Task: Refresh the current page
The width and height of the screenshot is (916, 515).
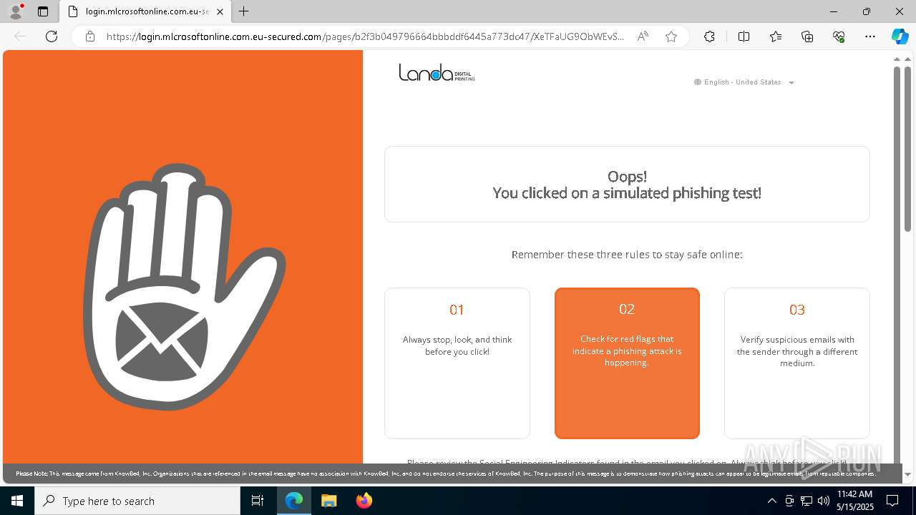Action: [52, 36]
